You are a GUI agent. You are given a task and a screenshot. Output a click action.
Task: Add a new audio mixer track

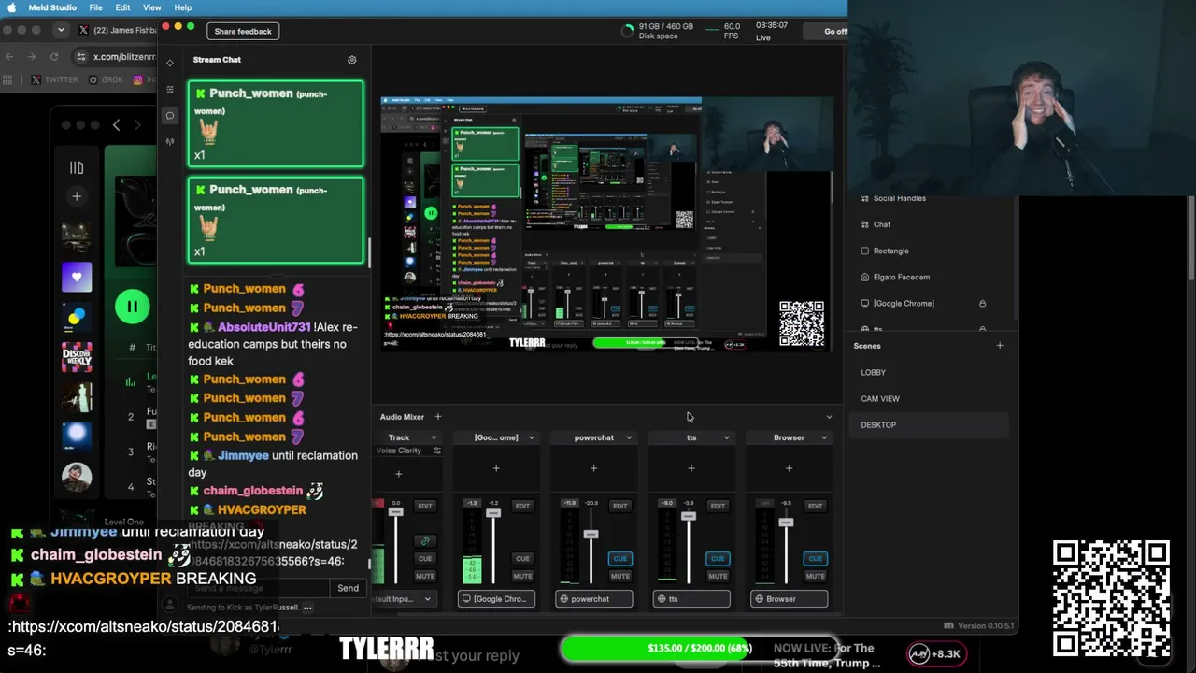pos(437,417)
